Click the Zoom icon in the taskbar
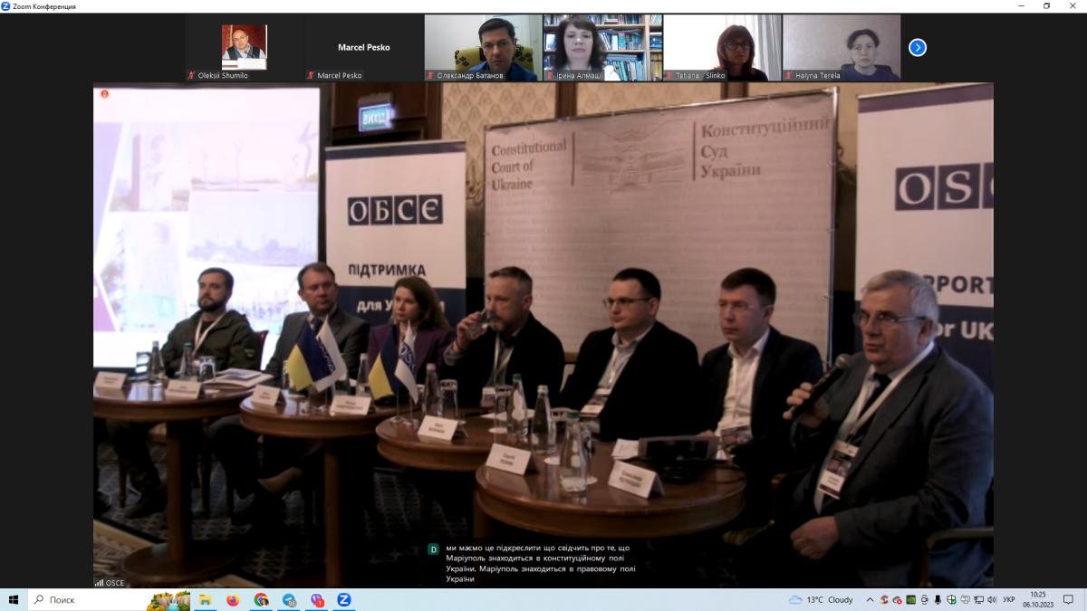The height and width of the screenshot is (611, 1087). 344,599
